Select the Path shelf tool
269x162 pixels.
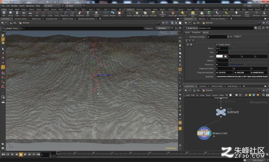pos(72,14)
